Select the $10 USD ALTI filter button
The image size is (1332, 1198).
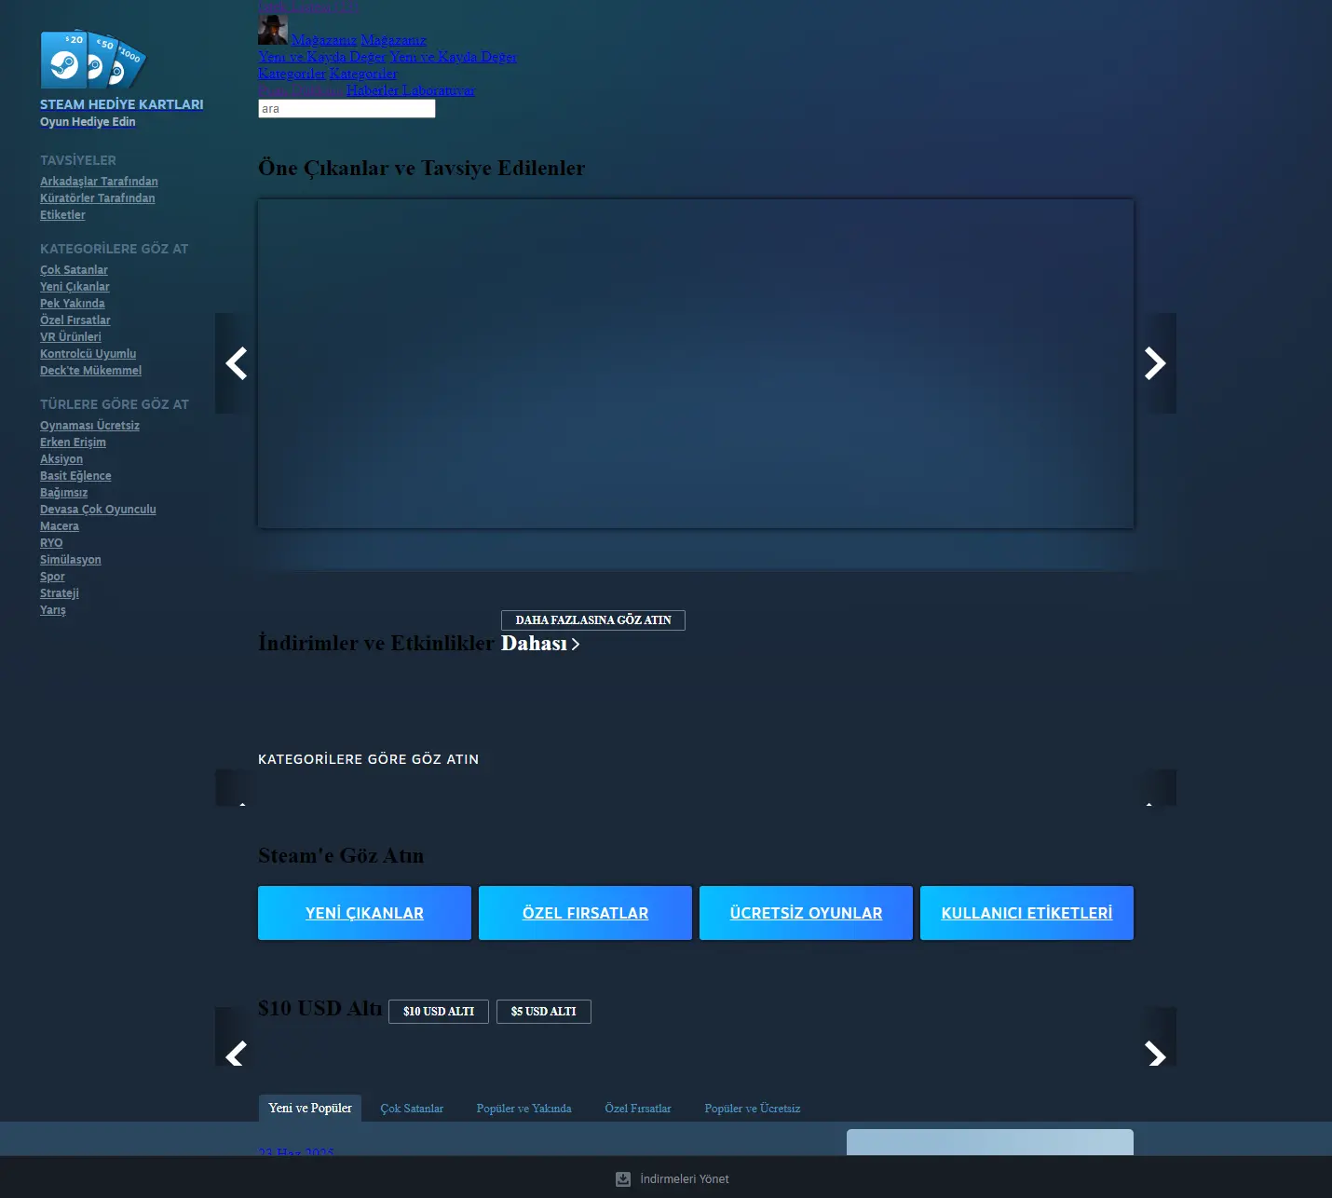pos(439,1012)
